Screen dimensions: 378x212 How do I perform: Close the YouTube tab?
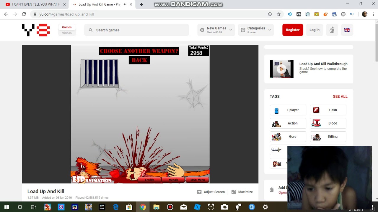(x=64, y=4)
